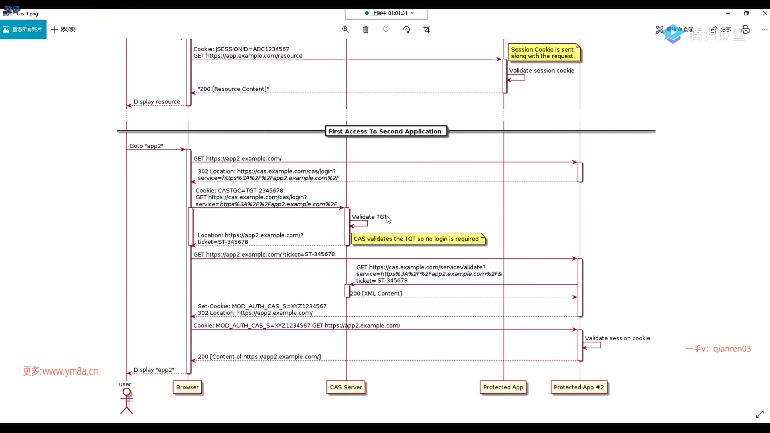
Task: Rotate the image using rotate icon
Action: coord(406,29)
